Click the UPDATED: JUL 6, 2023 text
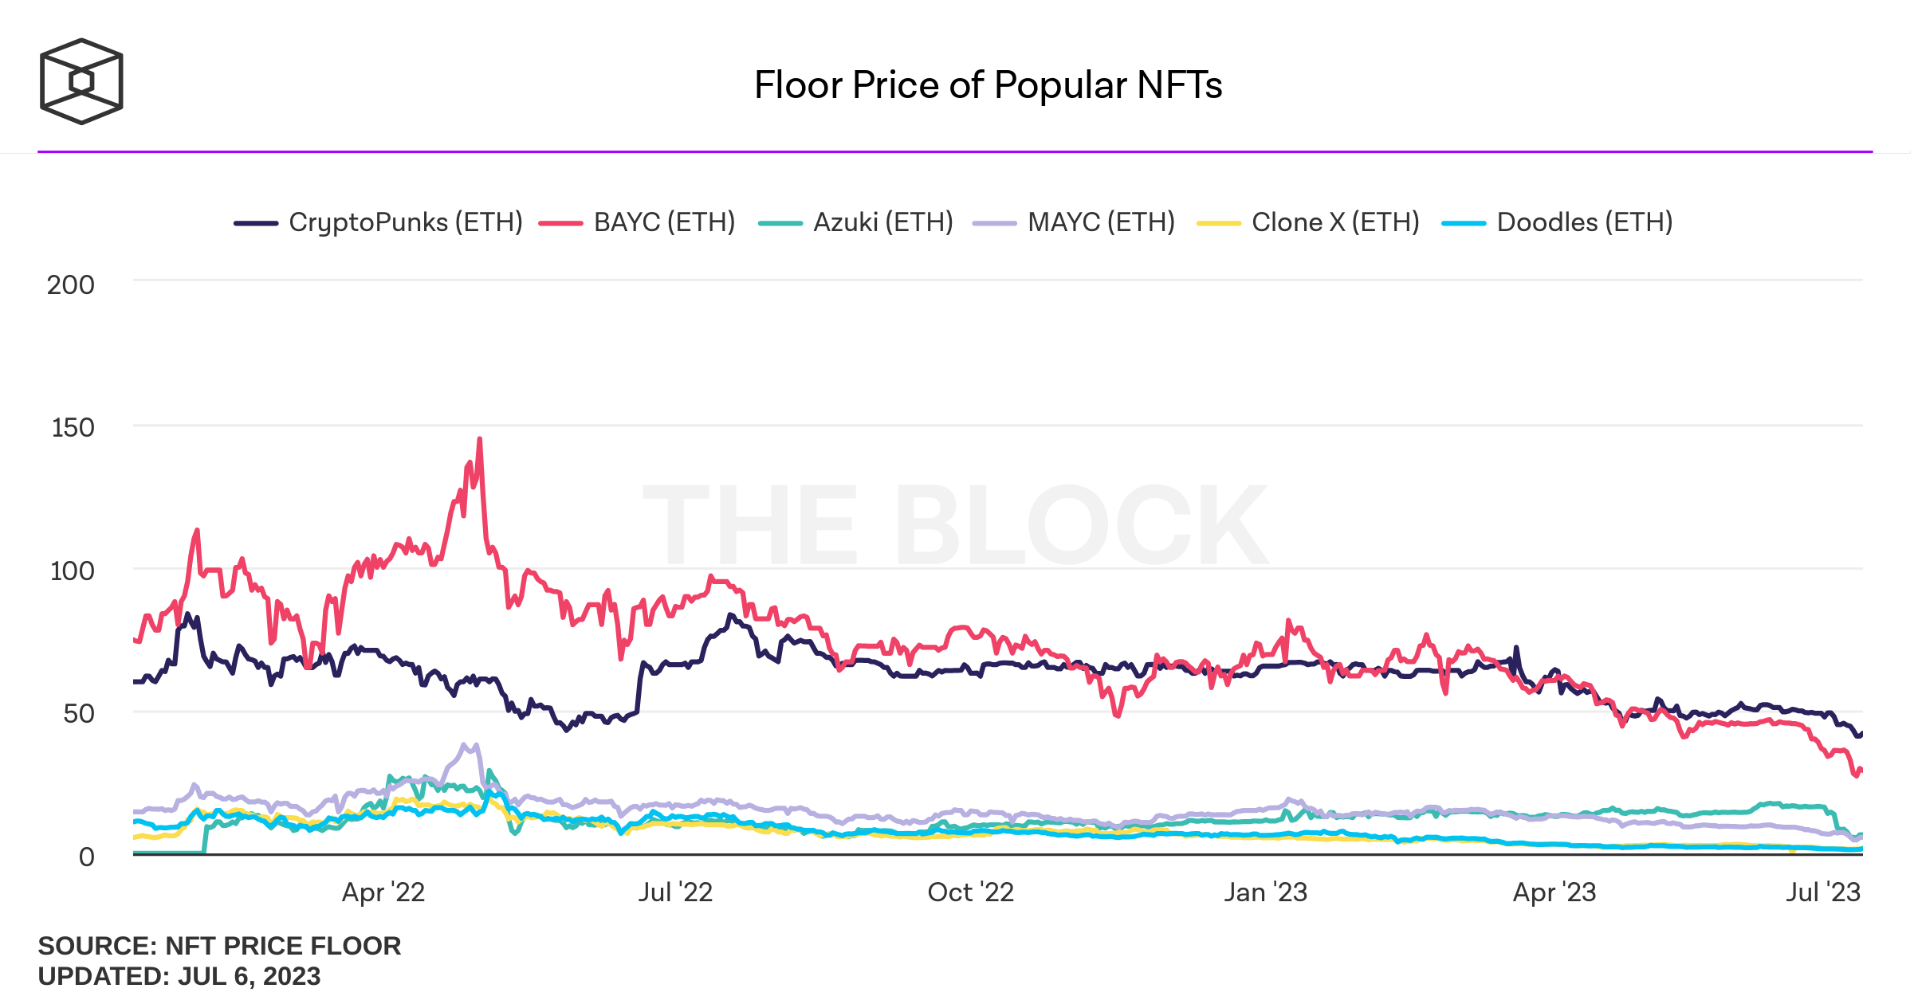The height and width of the screenshot is (1004, 1914). pyautogui.click(x=179, y=976)
